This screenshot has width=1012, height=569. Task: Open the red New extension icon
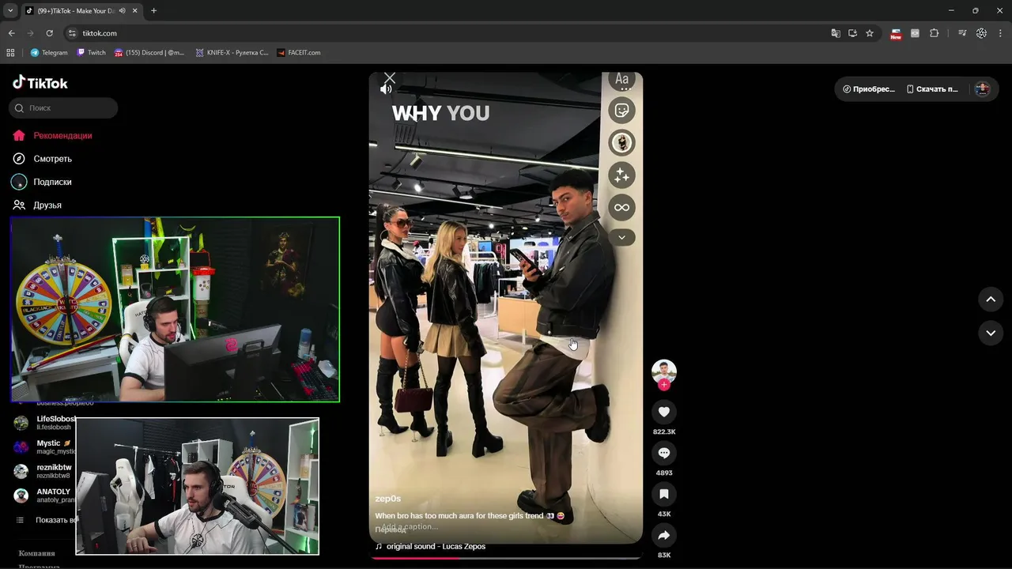point(896,33)
